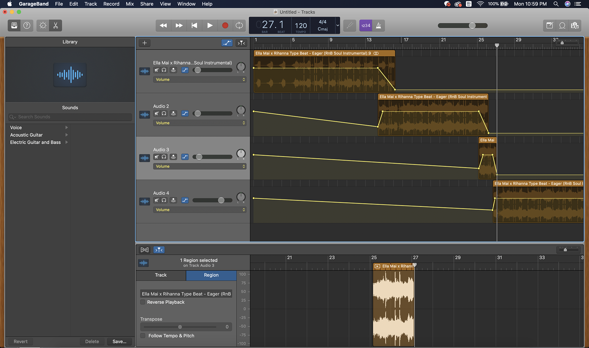This screenshot has height=348, width=589.
Task: Toggle the Cycle loop button
Action: [x=239, y=25]
